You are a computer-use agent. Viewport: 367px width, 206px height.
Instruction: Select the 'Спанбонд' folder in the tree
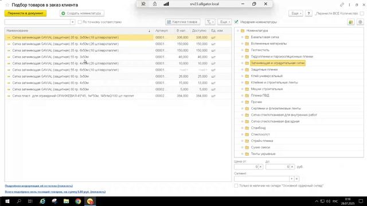[258, 128]
